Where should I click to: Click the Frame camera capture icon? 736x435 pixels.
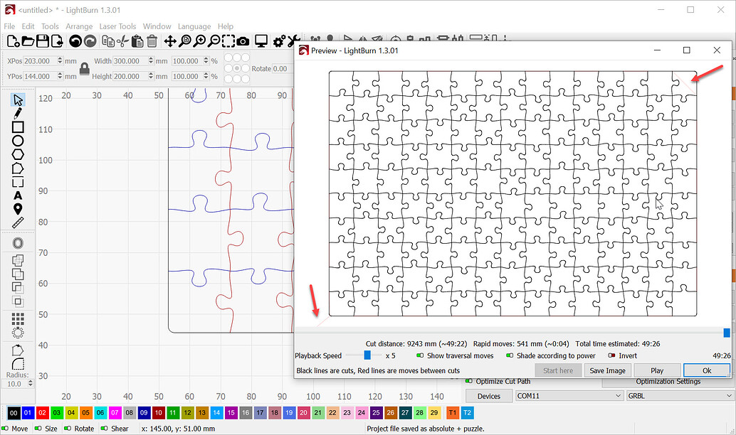pos(243,41)
